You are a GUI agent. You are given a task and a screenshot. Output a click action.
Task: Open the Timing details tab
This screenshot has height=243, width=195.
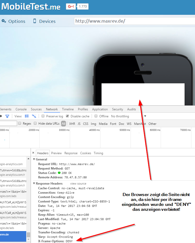tap(98, 153)
